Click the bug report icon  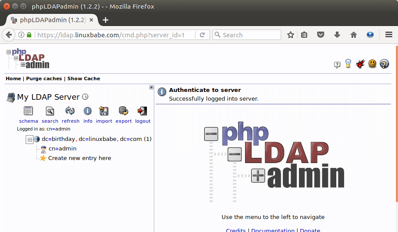click(360, 64)
